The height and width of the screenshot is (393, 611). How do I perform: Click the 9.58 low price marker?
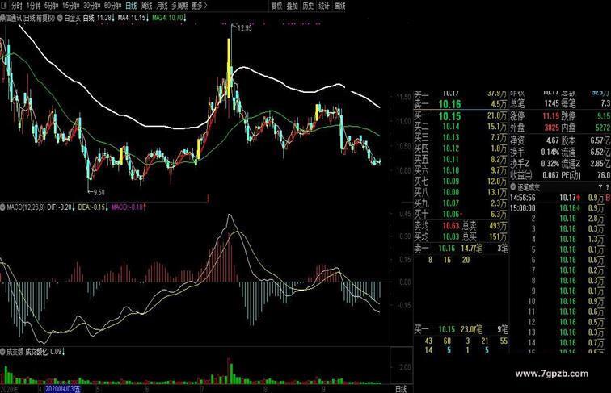[98, 192]
